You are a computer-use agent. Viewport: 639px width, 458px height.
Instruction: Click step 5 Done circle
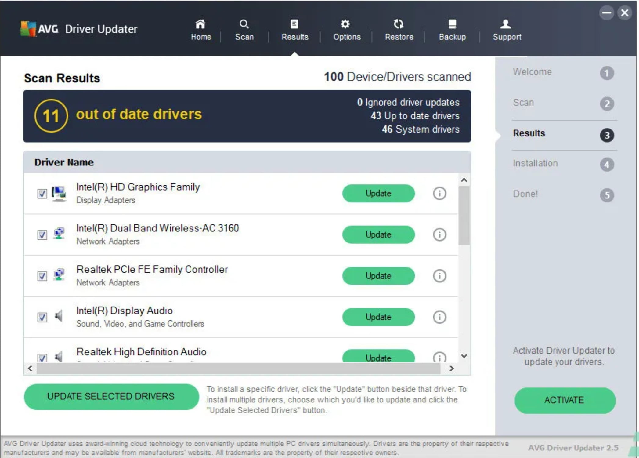pos(607,195)
